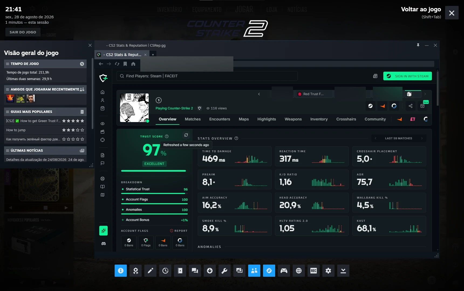The width and height of the screenshot is (464, 291).
Task: Open a new browser tab with plus
Action: (x=153, y=55)
